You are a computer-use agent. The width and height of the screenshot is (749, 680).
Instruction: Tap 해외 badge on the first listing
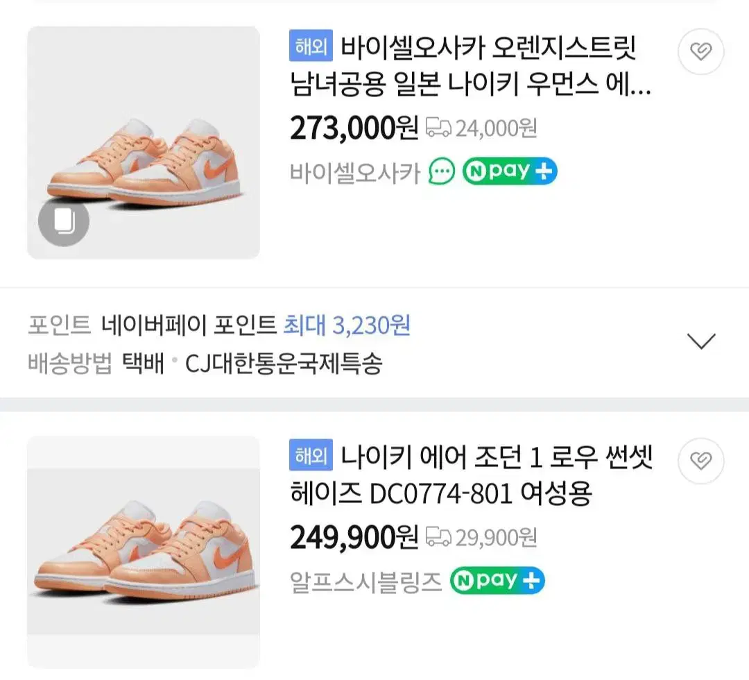coord(311,46)
